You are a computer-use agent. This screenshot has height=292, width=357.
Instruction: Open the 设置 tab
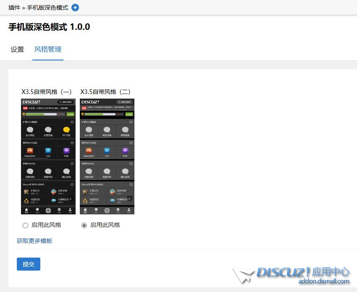click(17, 50)
